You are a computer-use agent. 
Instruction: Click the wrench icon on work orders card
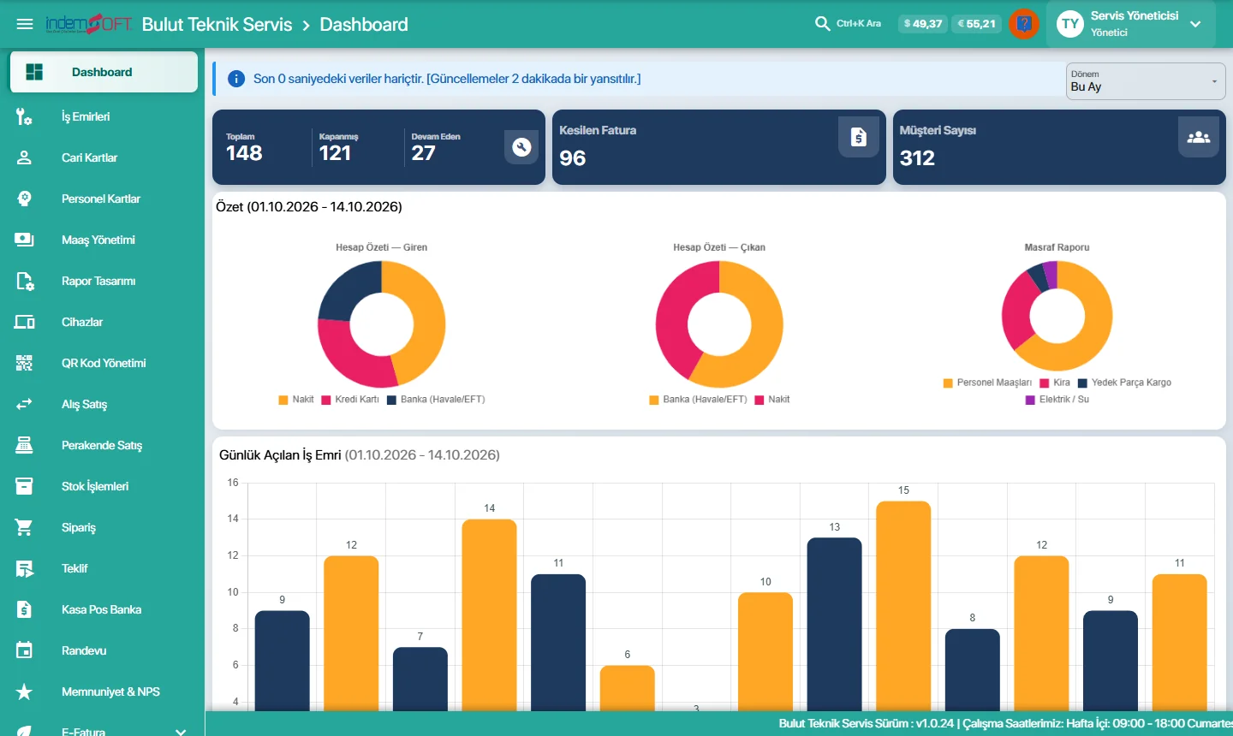click(521, 147)
